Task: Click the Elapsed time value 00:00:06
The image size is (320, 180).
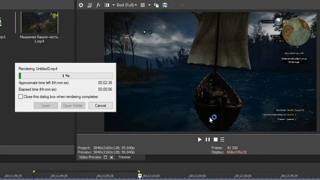Action: pyautogui.click(x=105, y=89)
